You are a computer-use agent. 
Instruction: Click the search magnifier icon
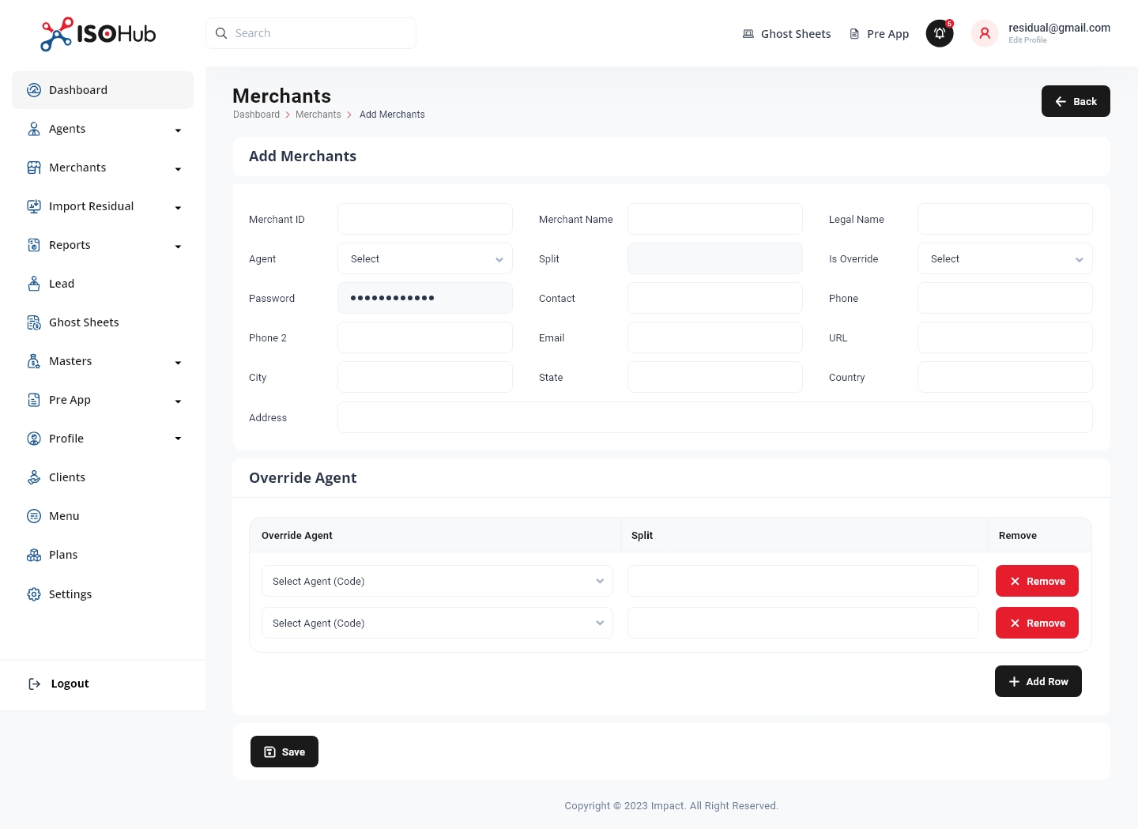tap(221, 33)
